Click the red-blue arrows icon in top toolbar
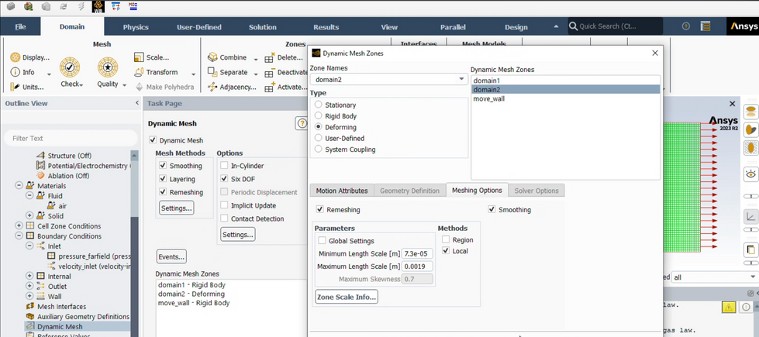This screenshot has width=759, height=337. tap(116, 6)
